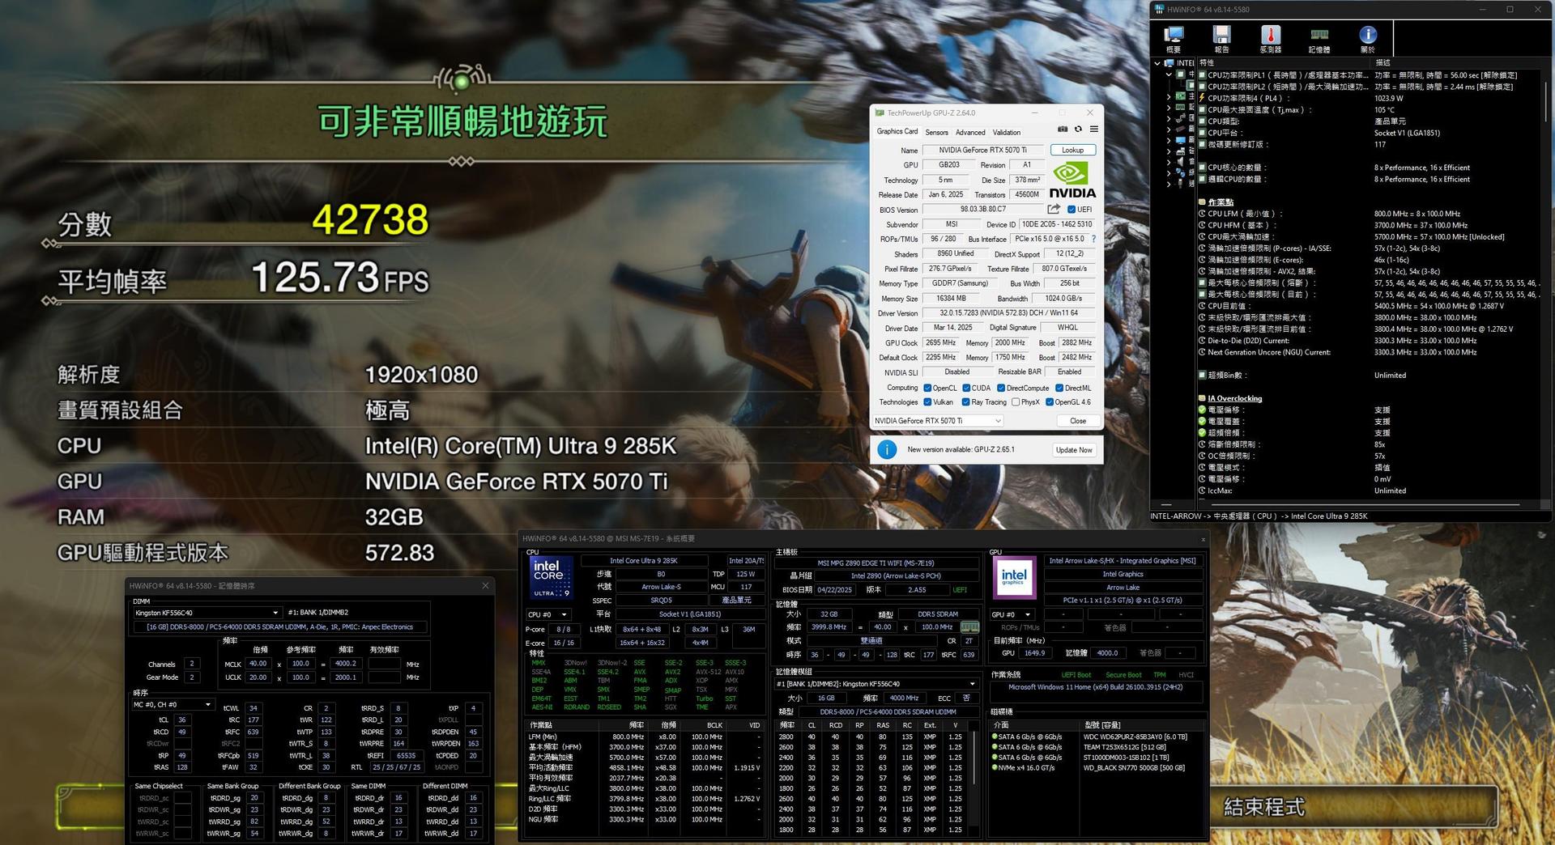Image resolution: width=1555 pixels, height=845 pixels.
Task: Toggle the Ray Tracing checkbox
Action: tap(965, 401)
